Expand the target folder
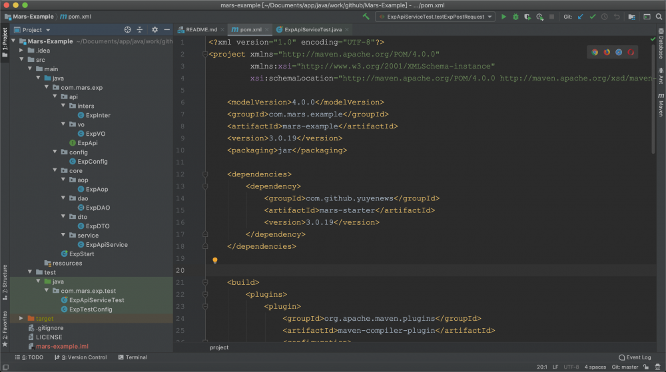This screenshot has height=372, width=666. (x=21, y=319)
